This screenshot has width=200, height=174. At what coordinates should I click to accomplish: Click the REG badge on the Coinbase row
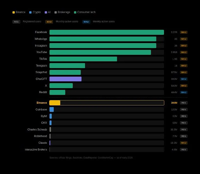[x=183, y=109]
